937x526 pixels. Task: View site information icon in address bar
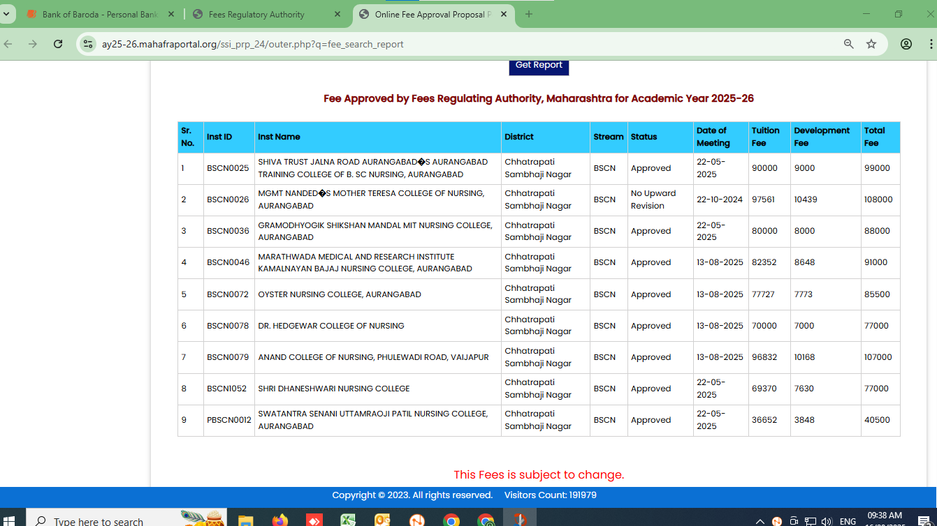click(88, 44)
